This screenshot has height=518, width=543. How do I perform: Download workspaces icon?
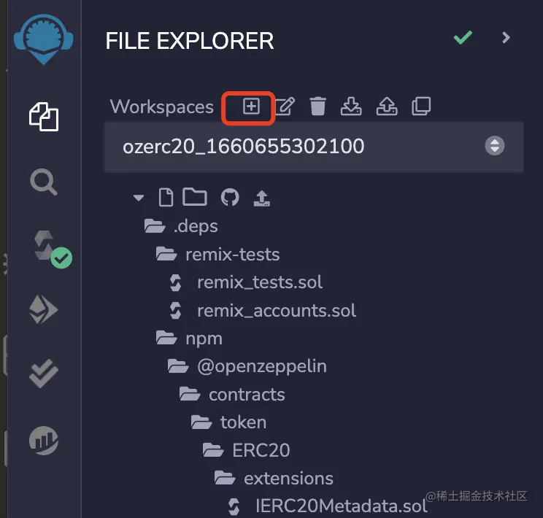351,106
